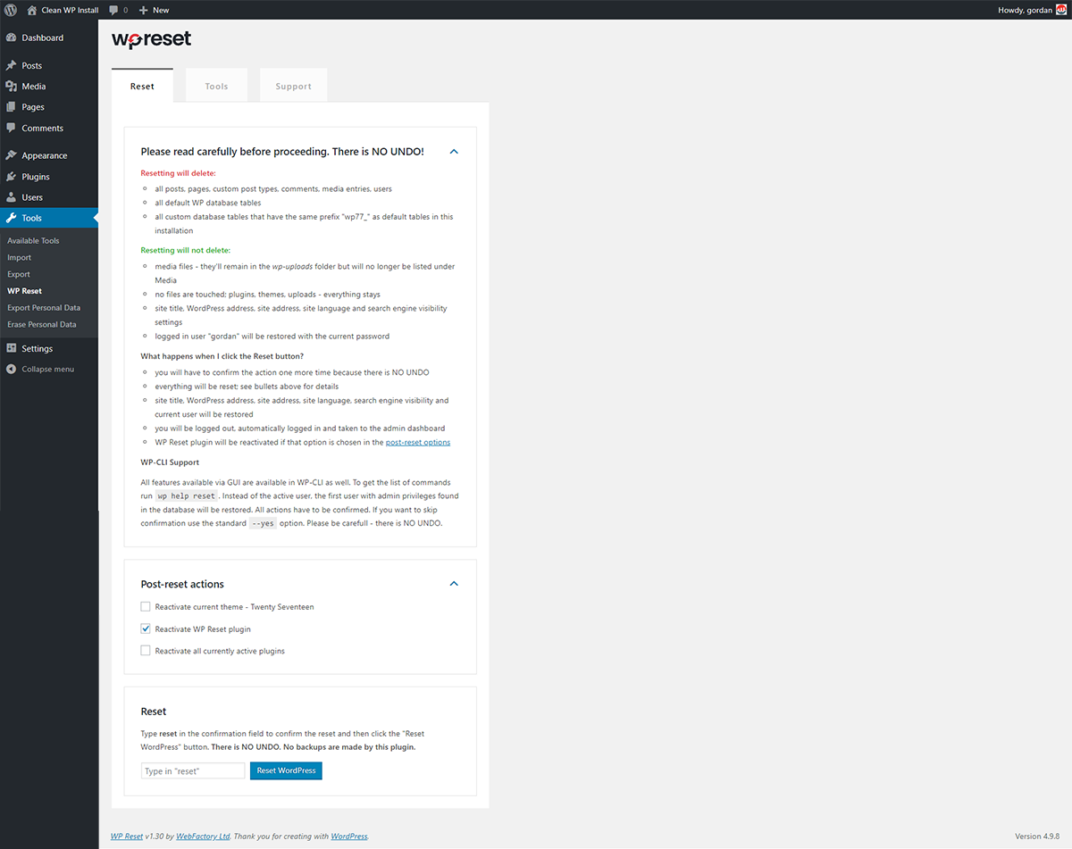
Task: Collapse the Post-reset actions section
Action: [454, 583]
